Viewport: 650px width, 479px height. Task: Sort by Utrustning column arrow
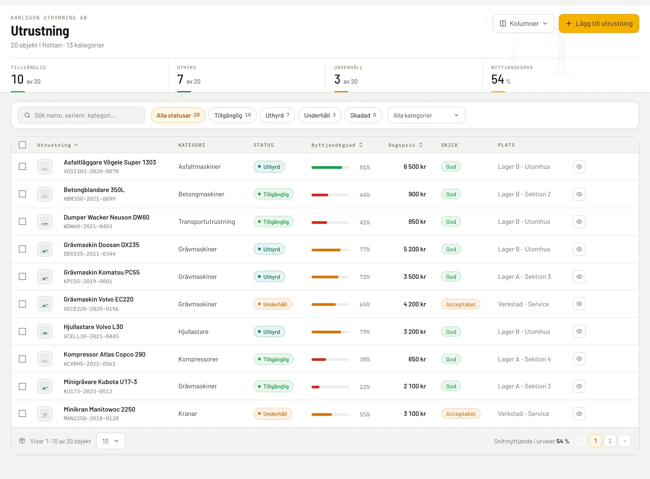76,145
